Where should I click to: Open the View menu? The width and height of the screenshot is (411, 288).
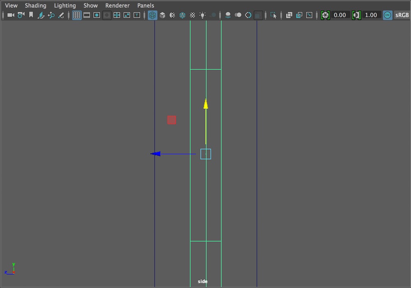tap(11, 5)
